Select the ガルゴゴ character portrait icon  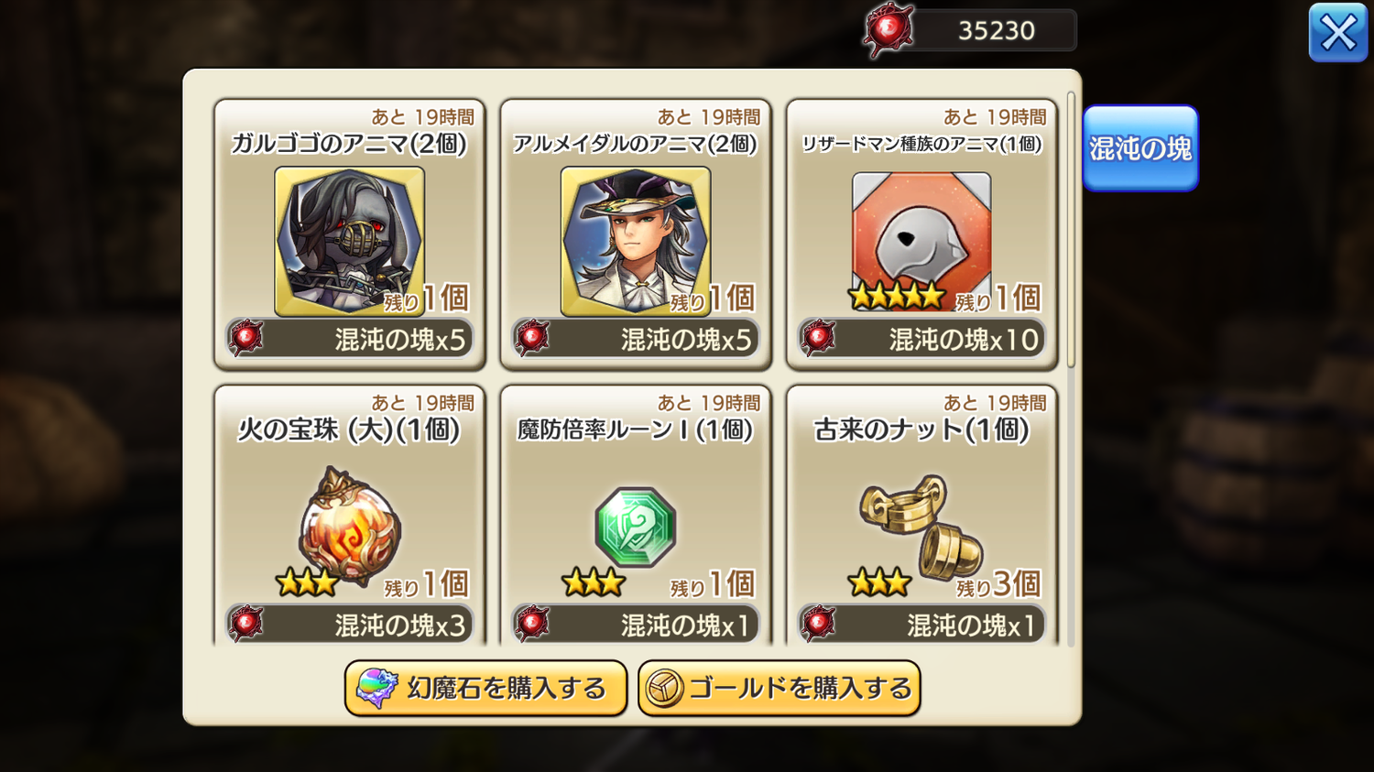tap(349, 242)
